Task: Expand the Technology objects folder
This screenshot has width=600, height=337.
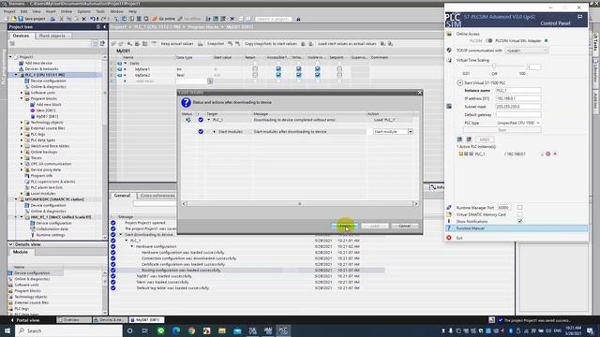Action: (22, 123)
